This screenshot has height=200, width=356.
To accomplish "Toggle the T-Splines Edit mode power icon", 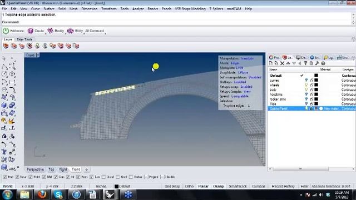I will (6, 31).
